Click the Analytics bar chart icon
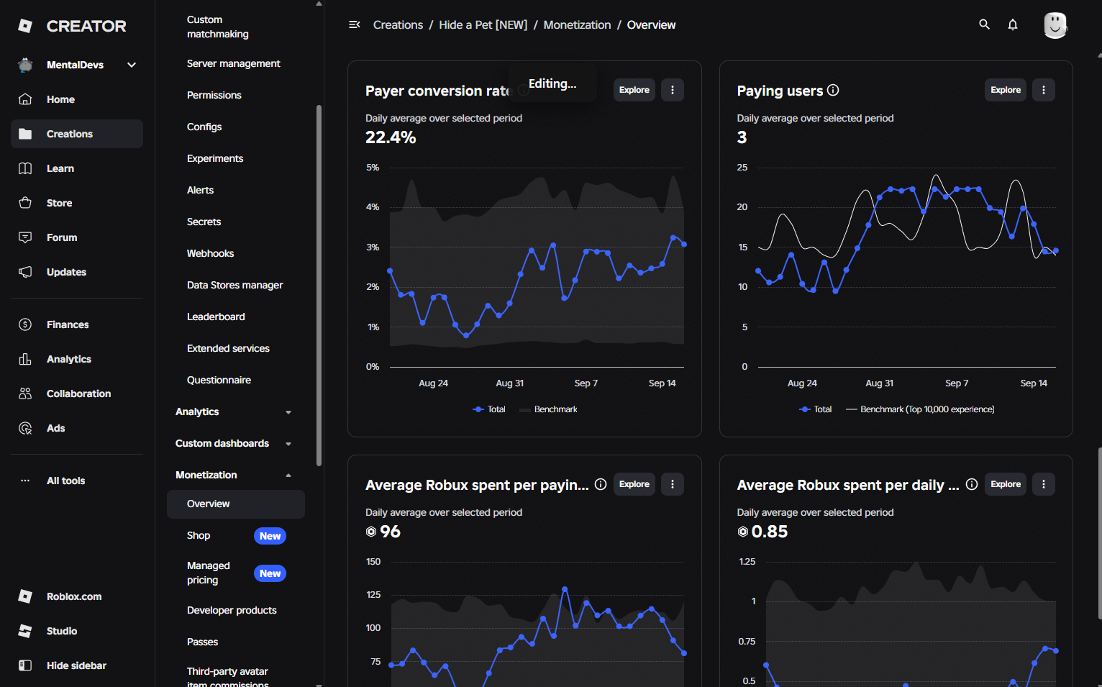The width and height of the screenshot is (1102, 687). click(25, 359)
